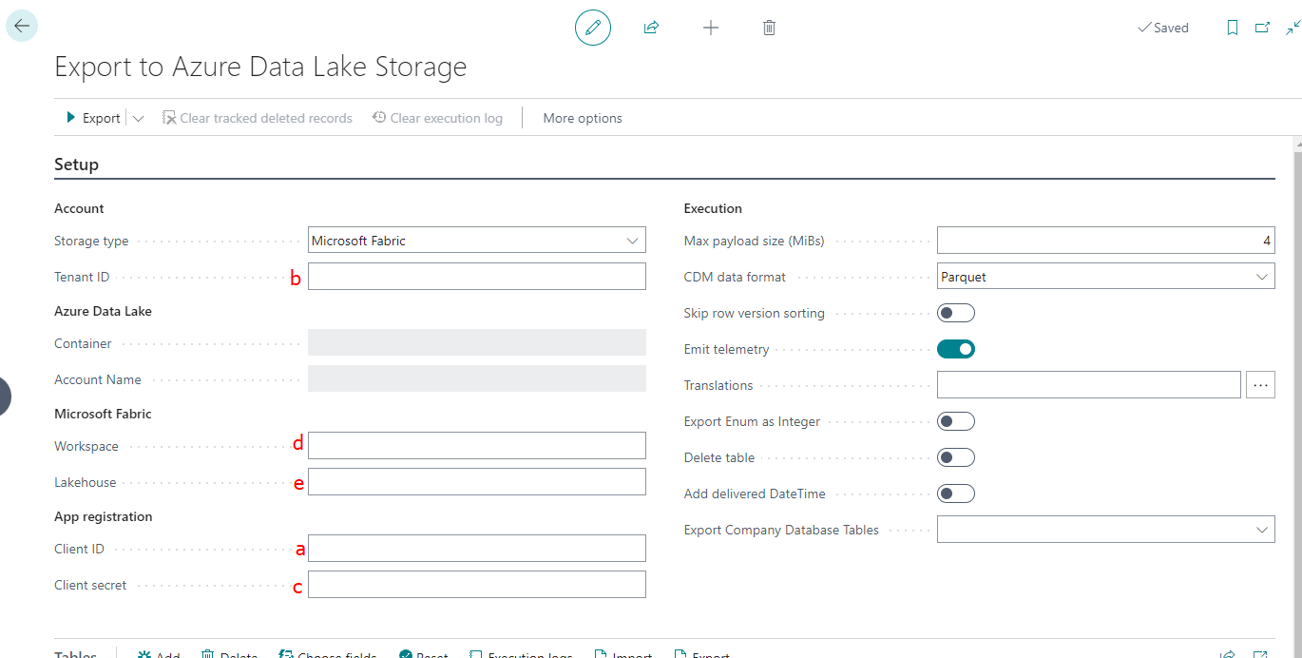Open page in new window icon
Viewport: 1302px width, 658px height.
click(1262, 28)
